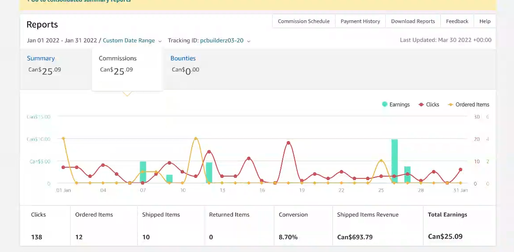Screen dimensions: 514x252
Task: Select the Commissions tab
Action: click(x=127, y=69)
